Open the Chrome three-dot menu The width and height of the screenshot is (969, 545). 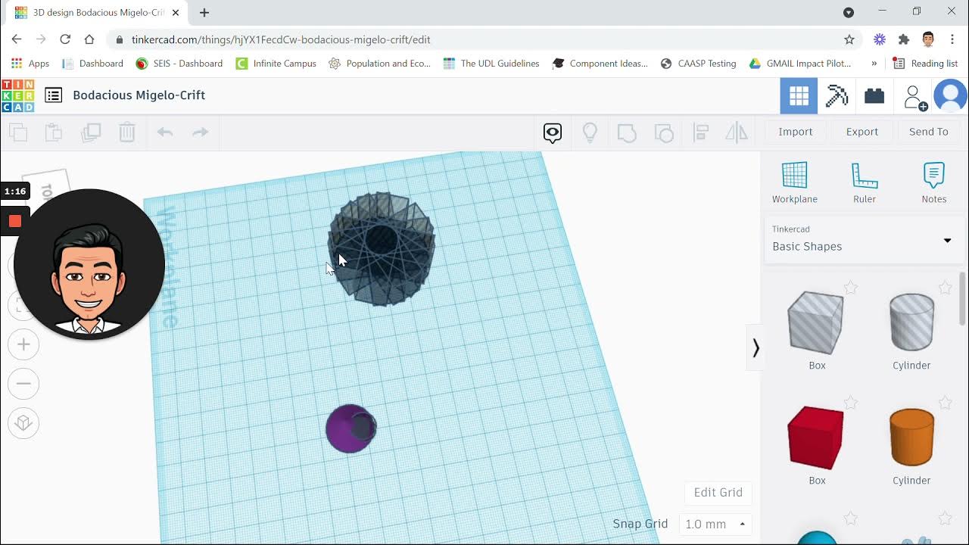952,39
